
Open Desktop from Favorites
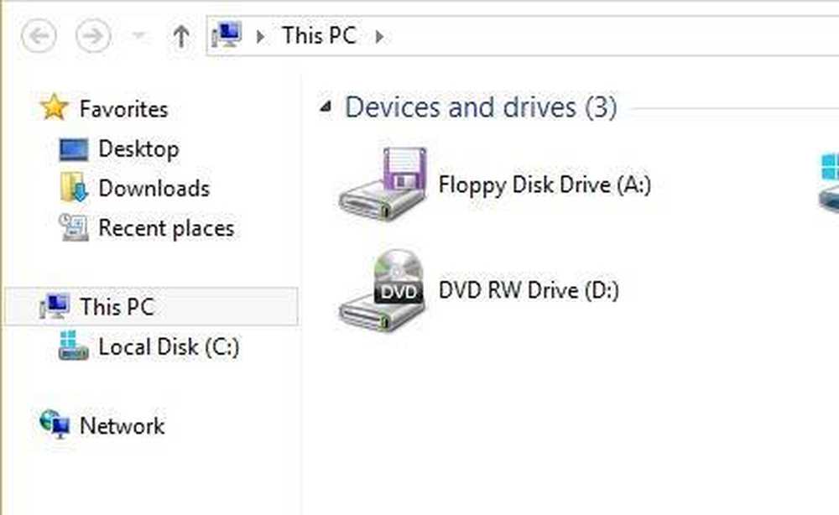point(138,149)
